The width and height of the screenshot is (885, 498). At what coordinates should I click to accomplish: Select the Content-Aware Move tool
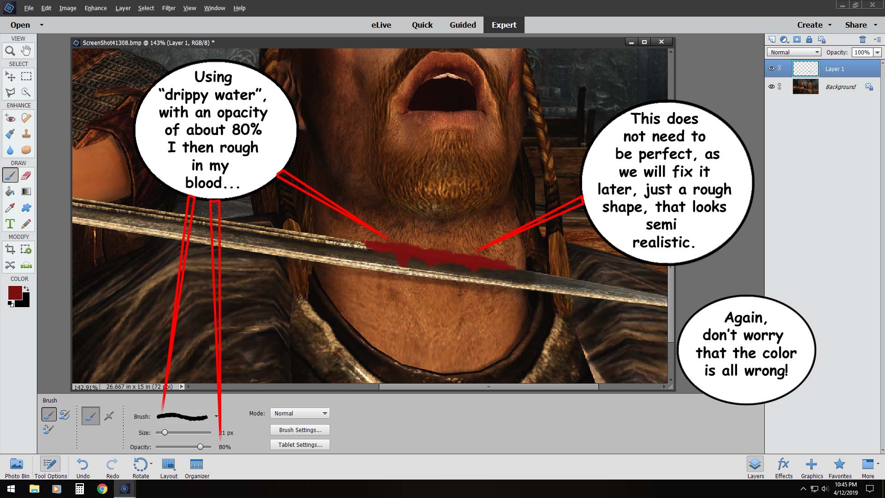pos(10,265)
